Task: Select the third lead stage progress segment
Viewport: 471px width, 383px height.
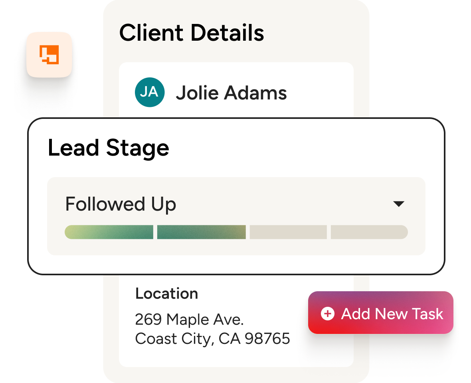Action: pyautogui.click(x=288, y=232)
